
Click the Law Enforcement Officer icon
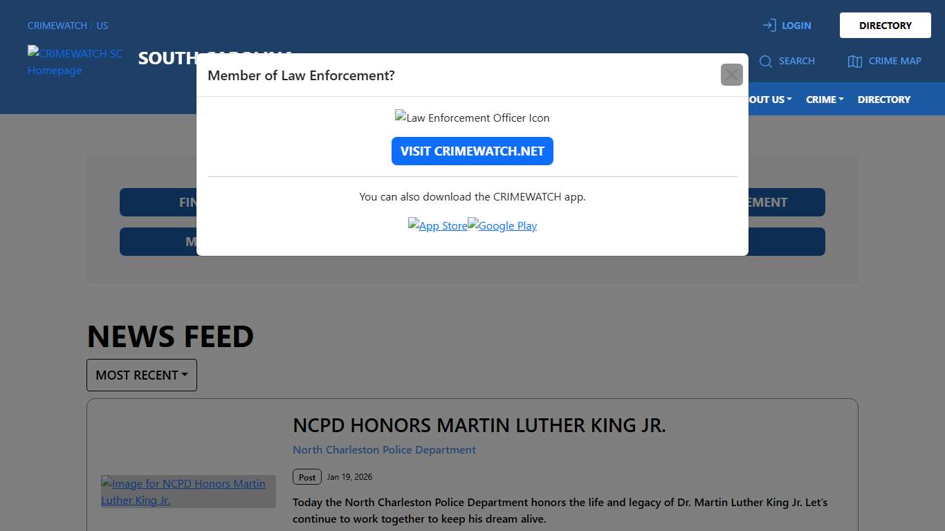(x=472, y=118)
